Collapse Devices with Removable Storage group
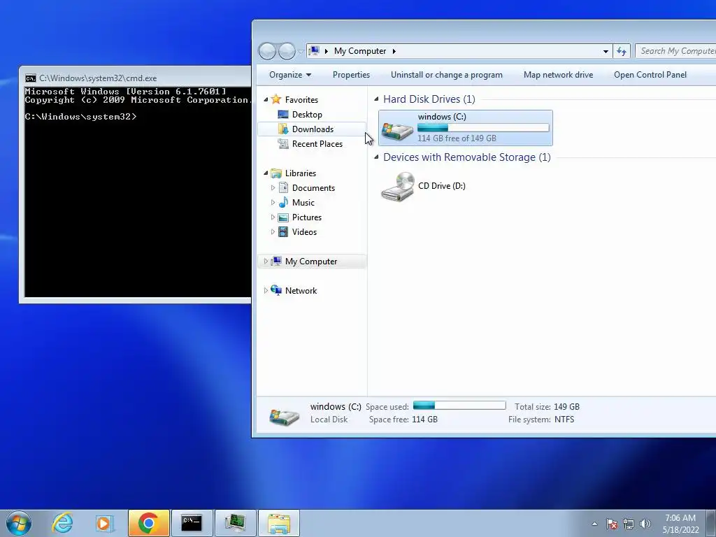Viewport: 716px width, 537px height. pos(376,157)
